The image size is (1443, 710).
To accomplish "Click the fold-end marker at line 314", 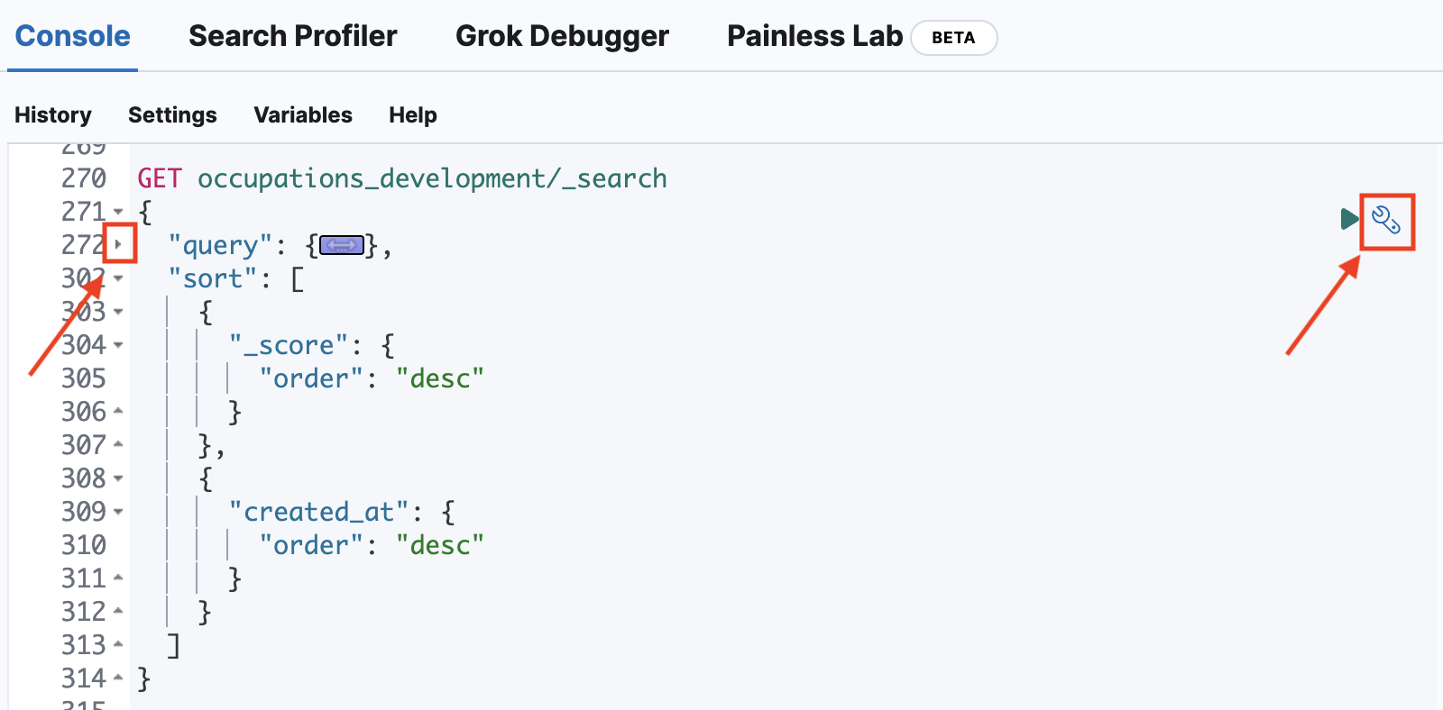I will point(118,678).
